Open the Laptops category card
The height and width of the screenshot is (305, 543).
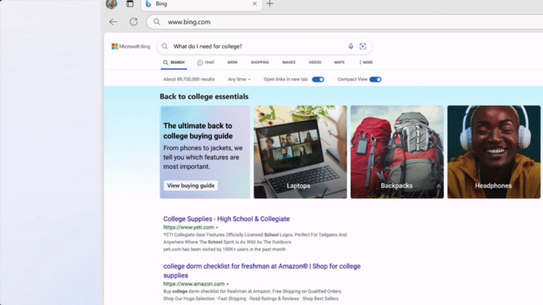[x=300, y=152]
